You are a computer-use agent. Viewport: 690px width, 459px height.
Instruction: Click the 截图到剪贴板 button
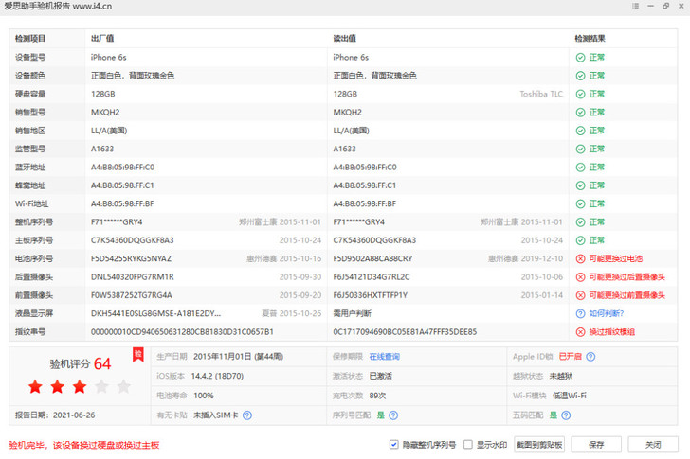(x=539, y=445)
